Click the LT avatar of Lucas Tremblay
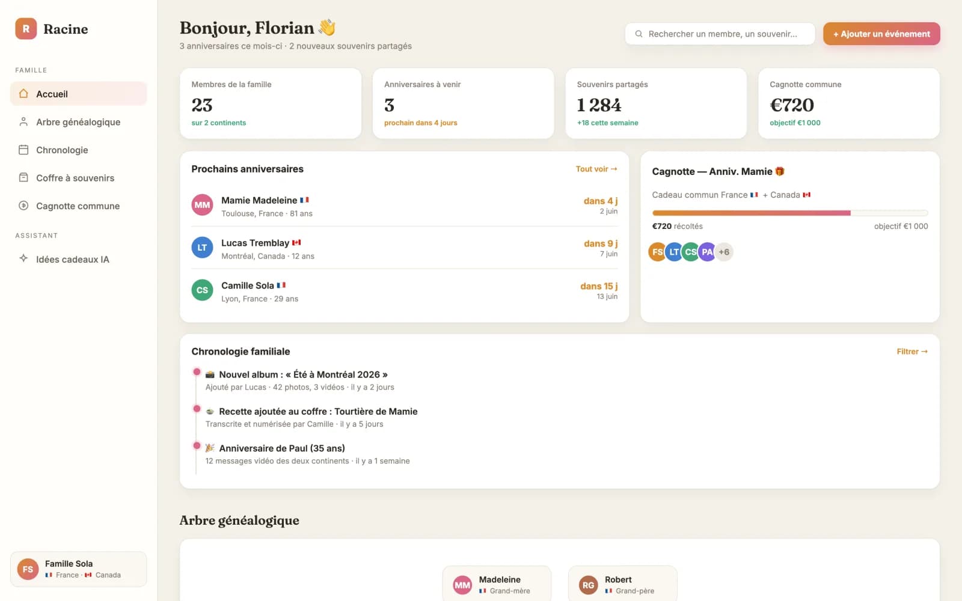Image resolution: width=962 pixels, height=601 pixels. coord(202,248)
